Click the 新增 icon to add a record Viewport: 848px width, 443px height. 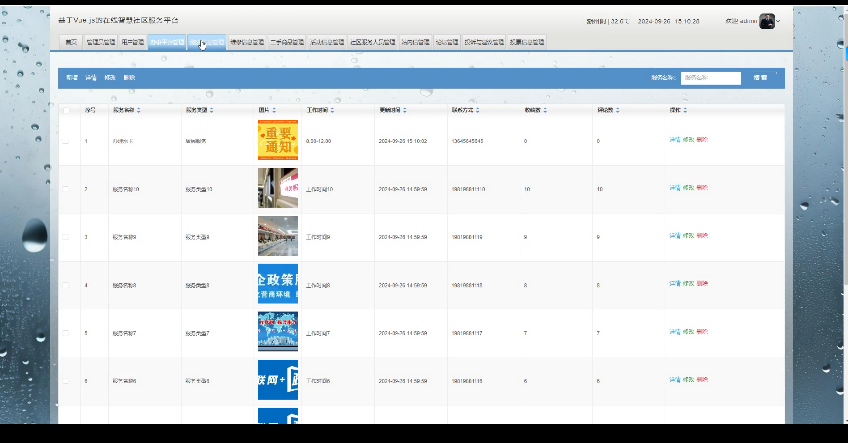tap(72, 78)
